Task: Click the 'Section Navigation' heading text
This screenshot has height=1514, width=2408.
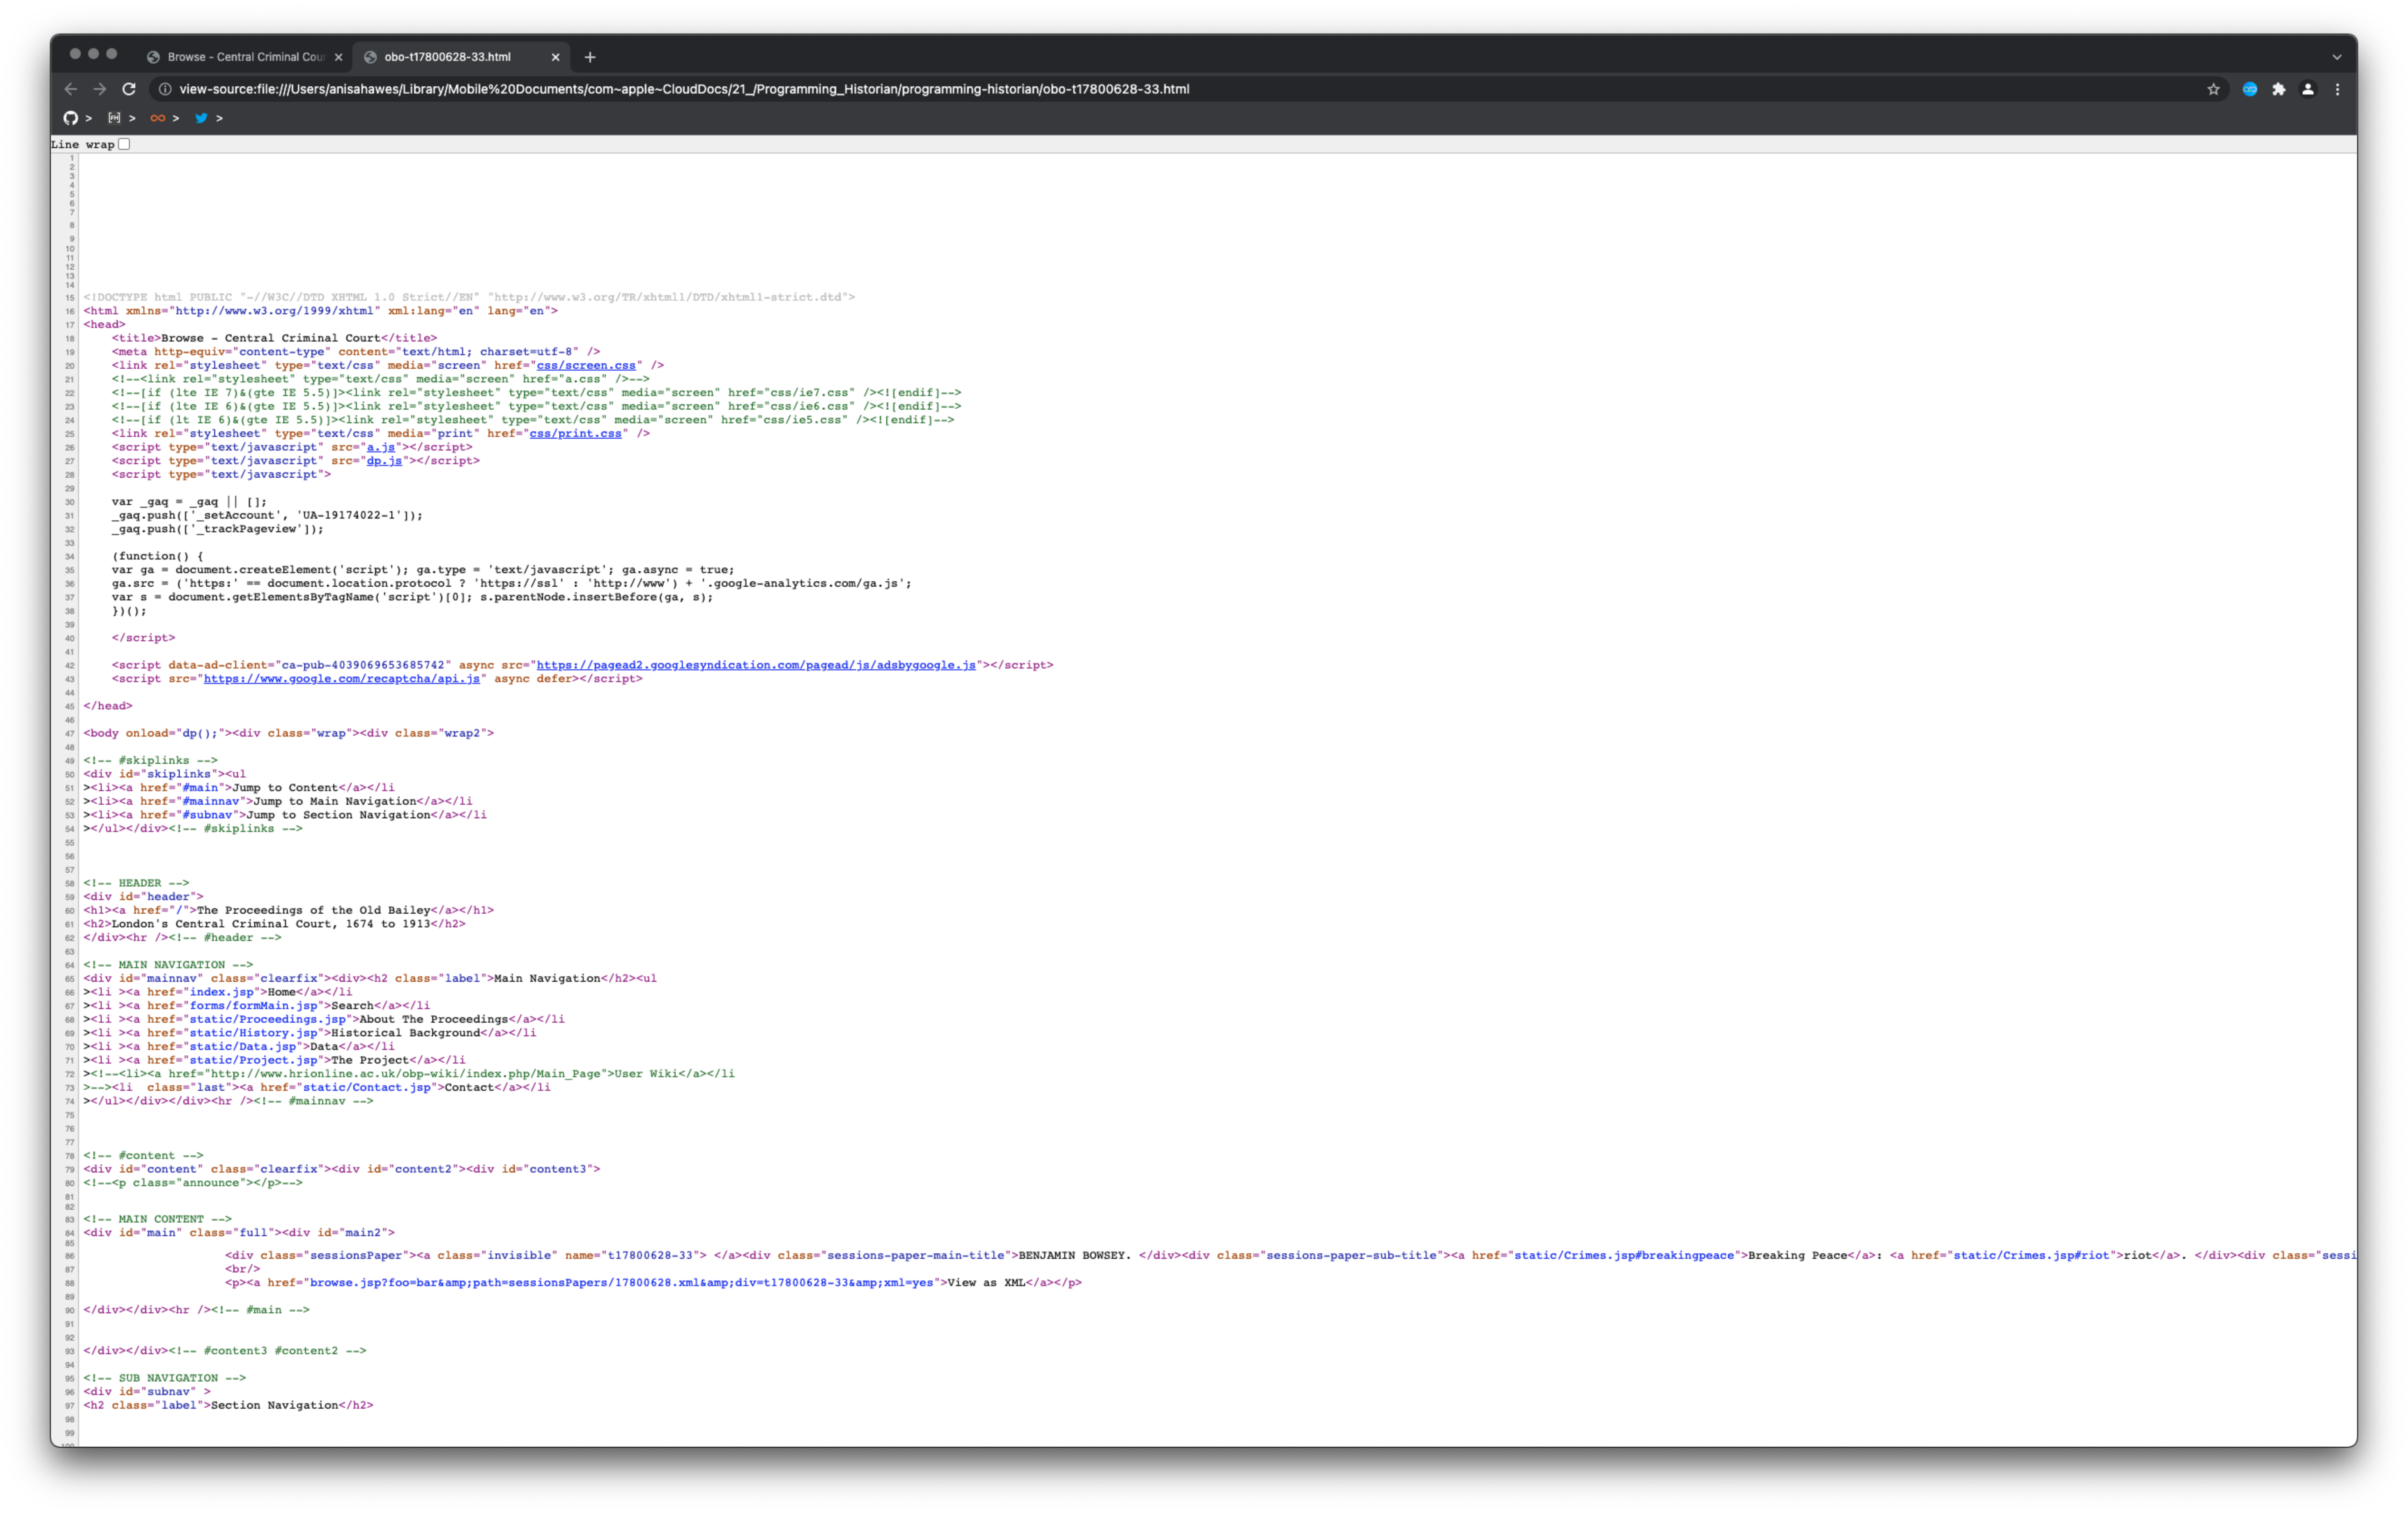Action: [274, 1405]
